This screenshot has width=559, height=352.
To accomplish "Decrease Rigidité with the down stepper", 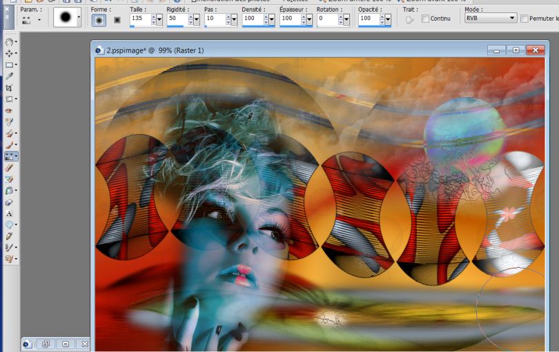I will [x=190, y=22].
